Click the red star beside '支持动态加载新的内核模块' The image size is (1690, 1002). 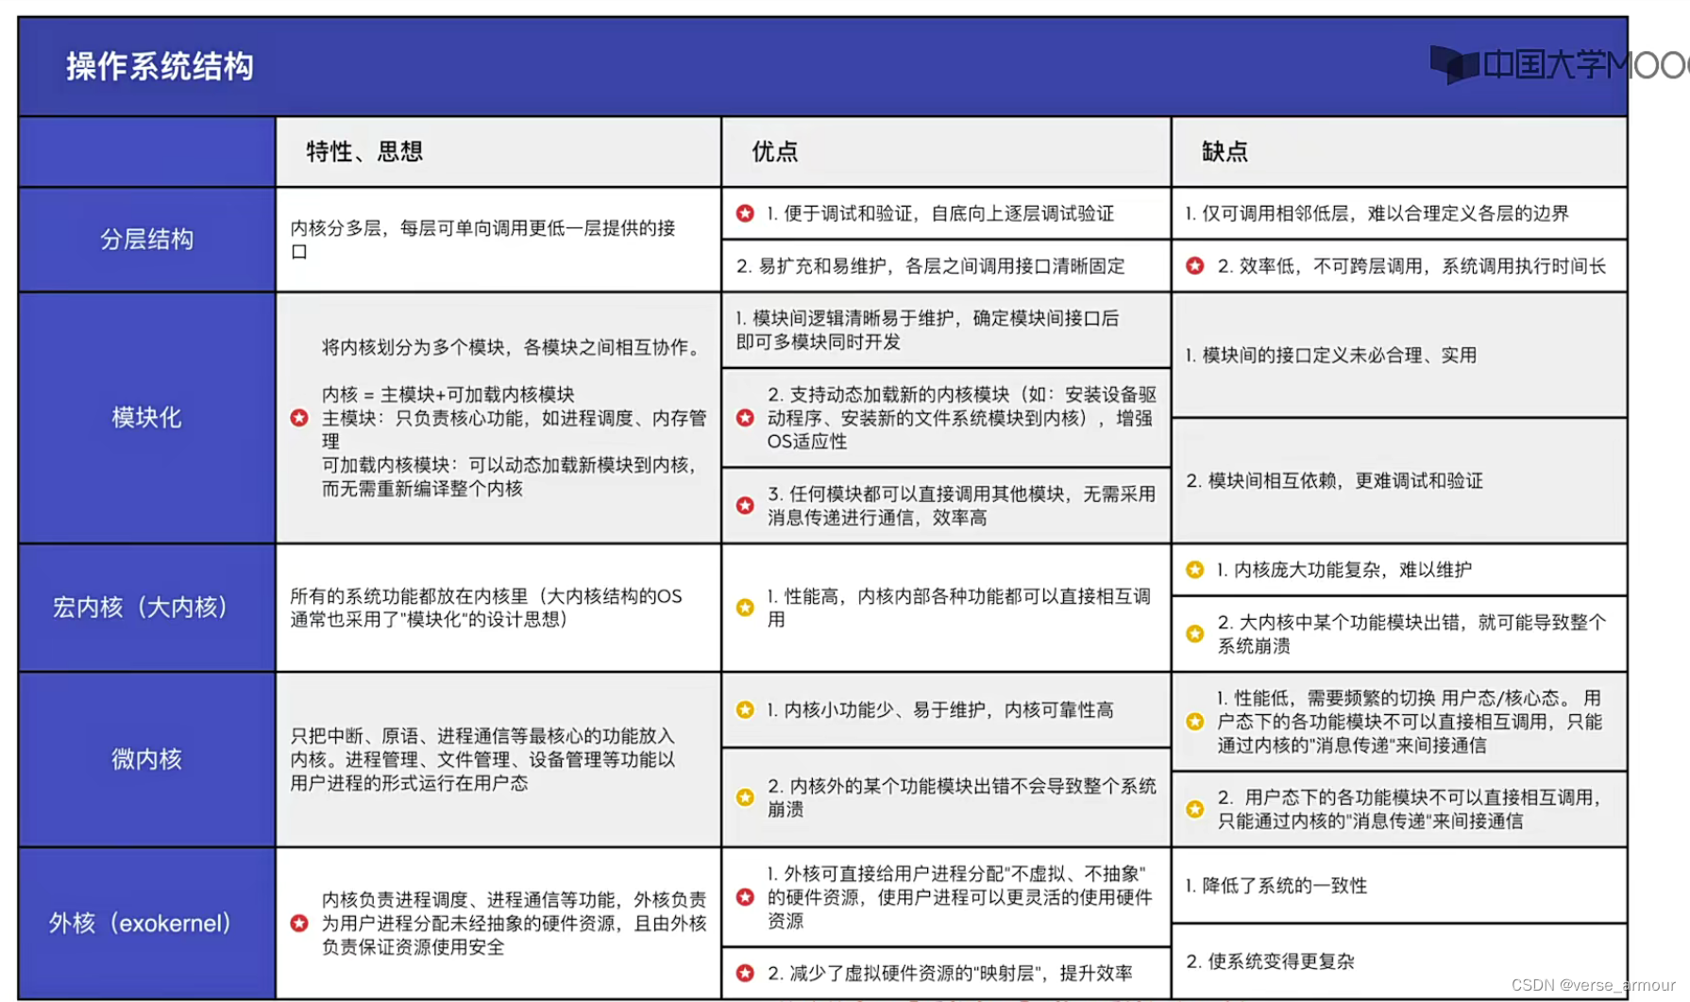pos(745,417)
